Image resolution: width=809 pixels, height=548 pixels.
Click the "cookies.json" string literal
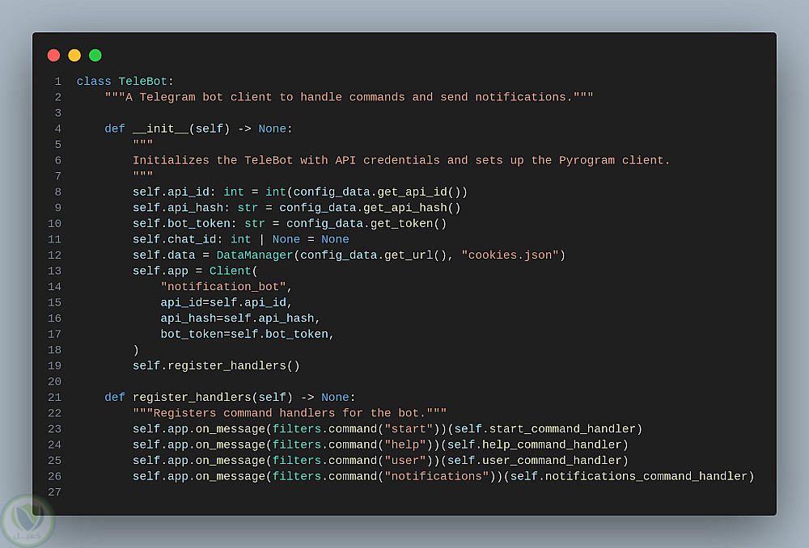(513, 255)
